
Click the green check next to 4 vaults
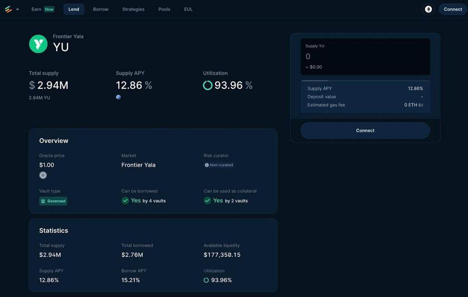pos(125,201)
